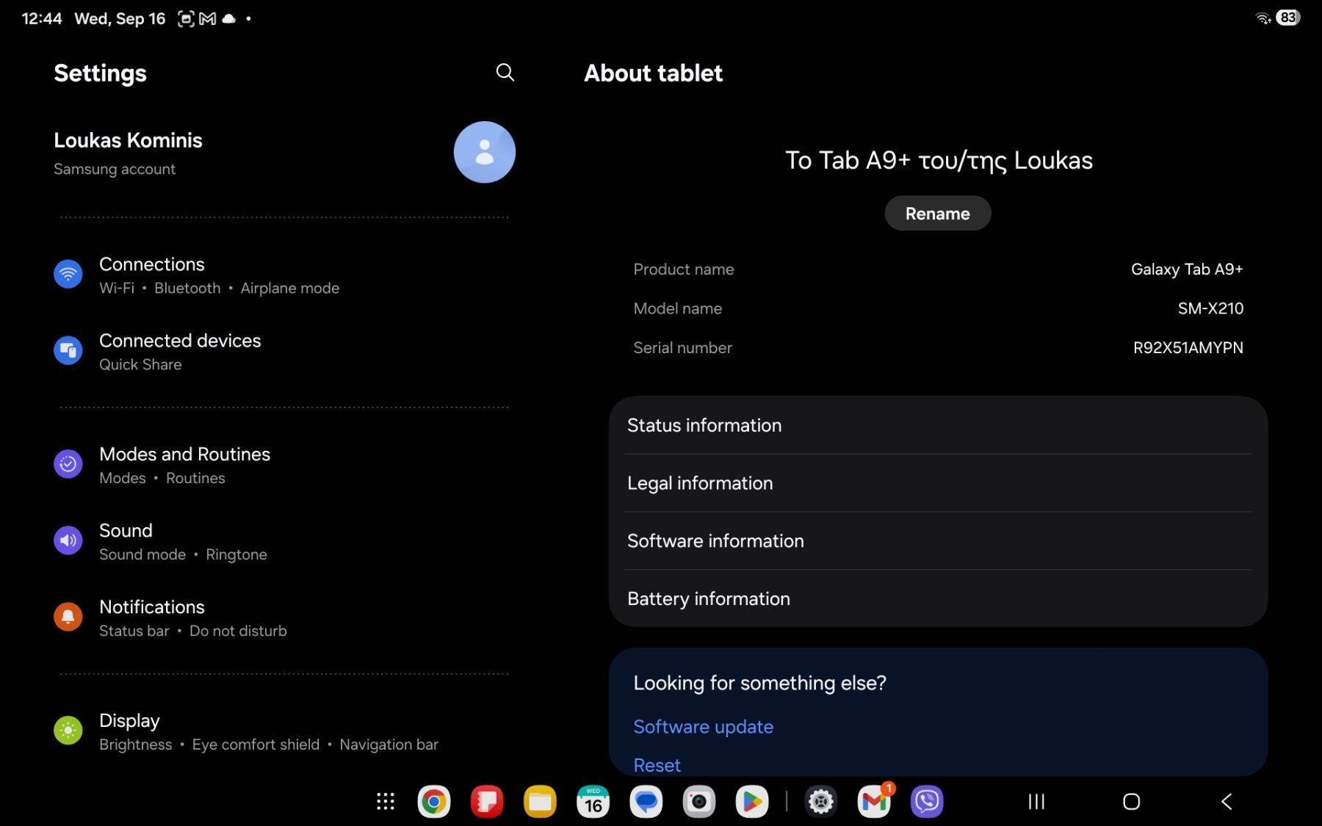
Task: Open the Messages app in taskbar
Action: coord(646,801)
